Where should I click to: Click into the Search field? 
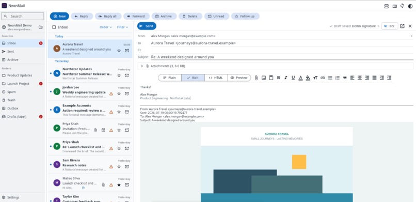[x=23, y=16]
